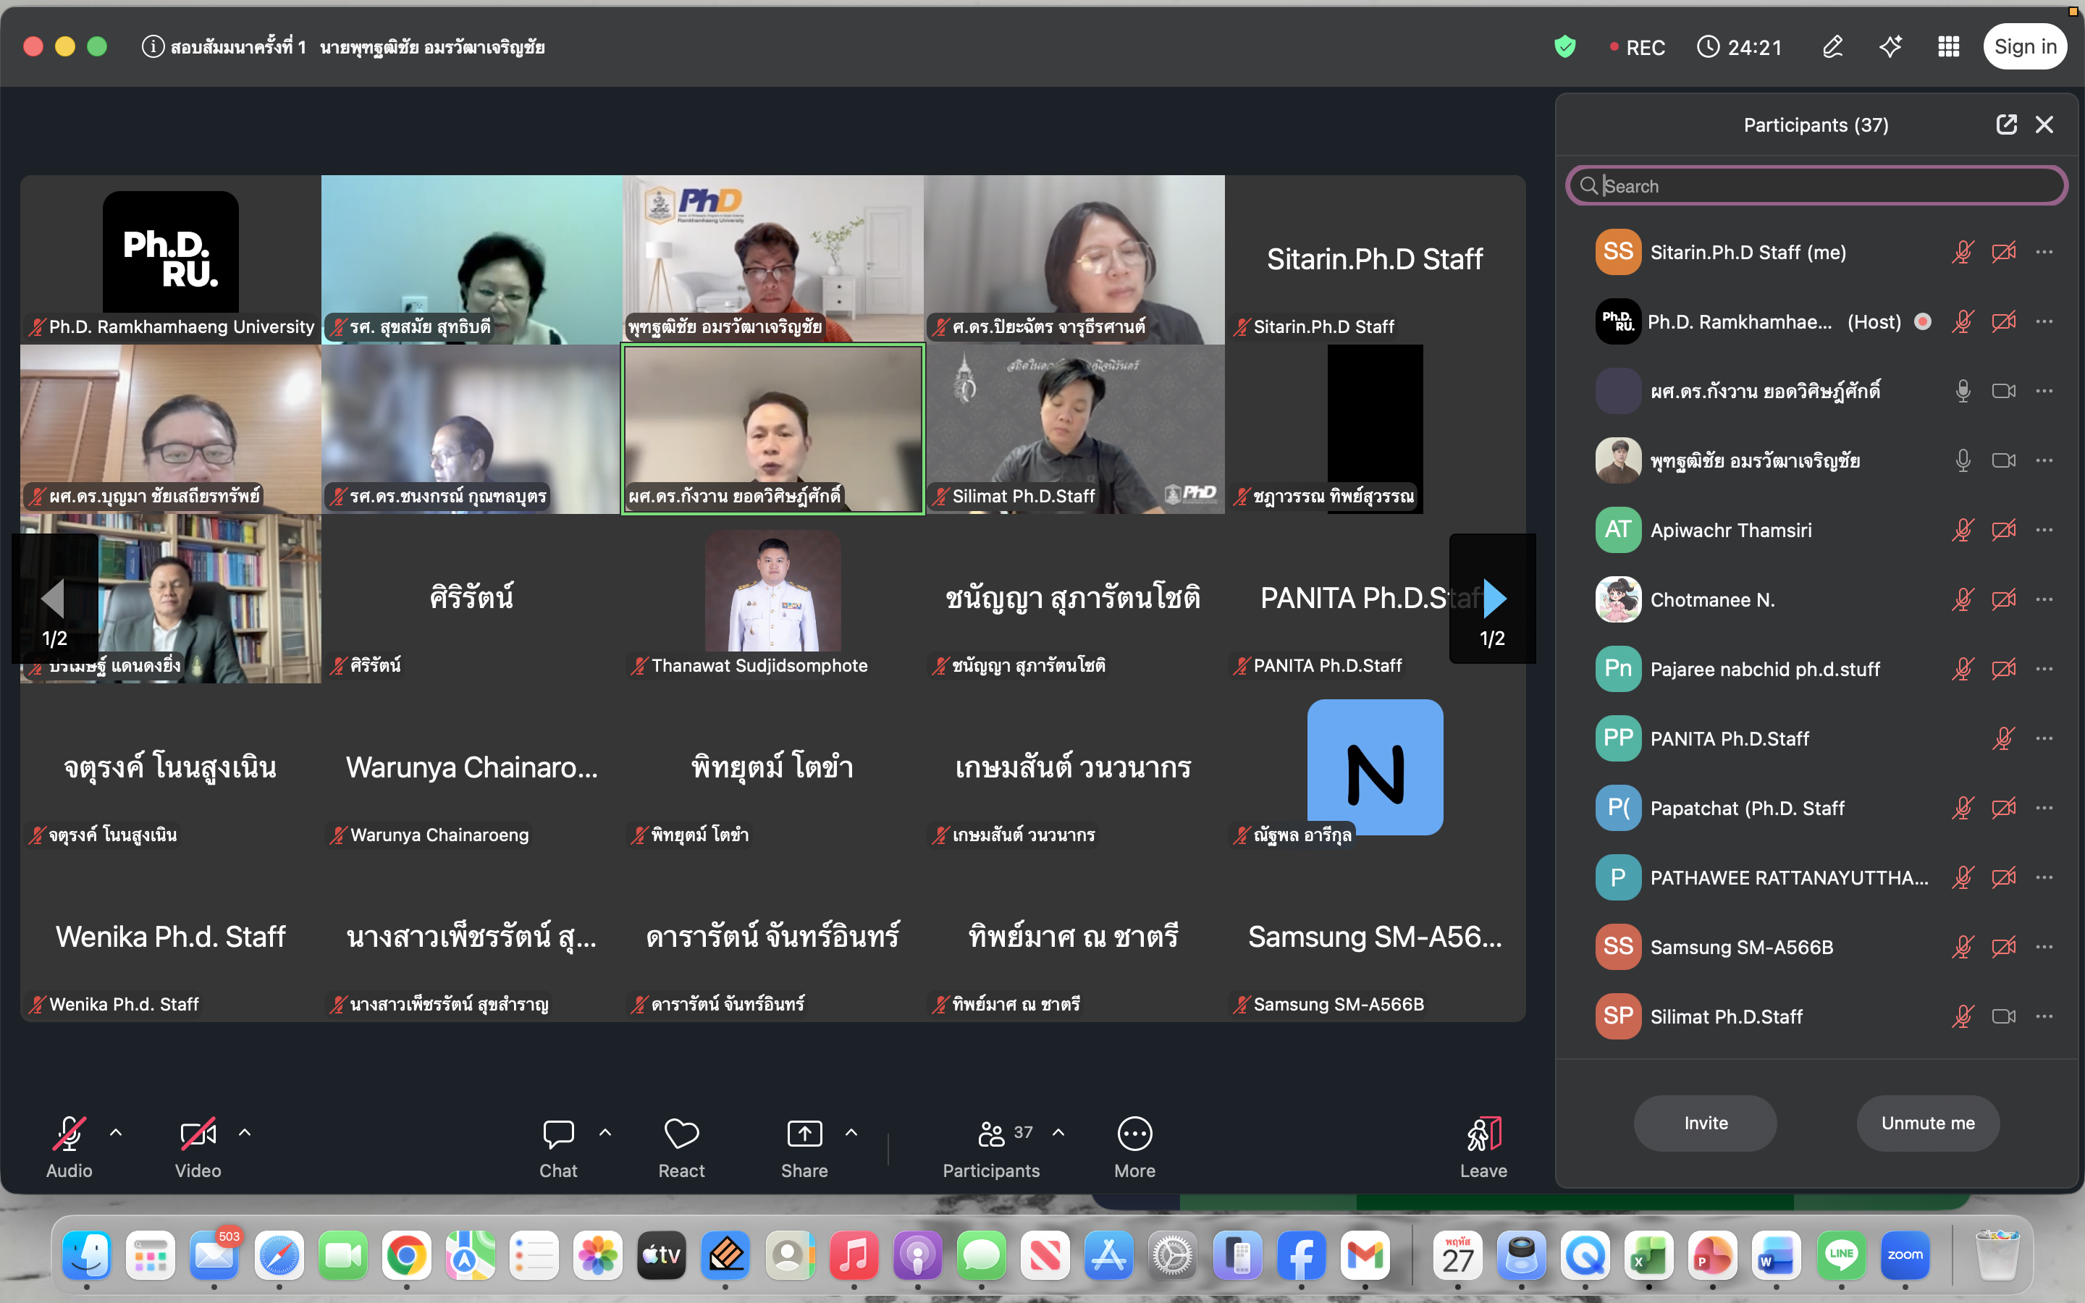Screen dimensions: 2085x1303
Task: Open Finder from the Dock
Action: click(87, 1256)
